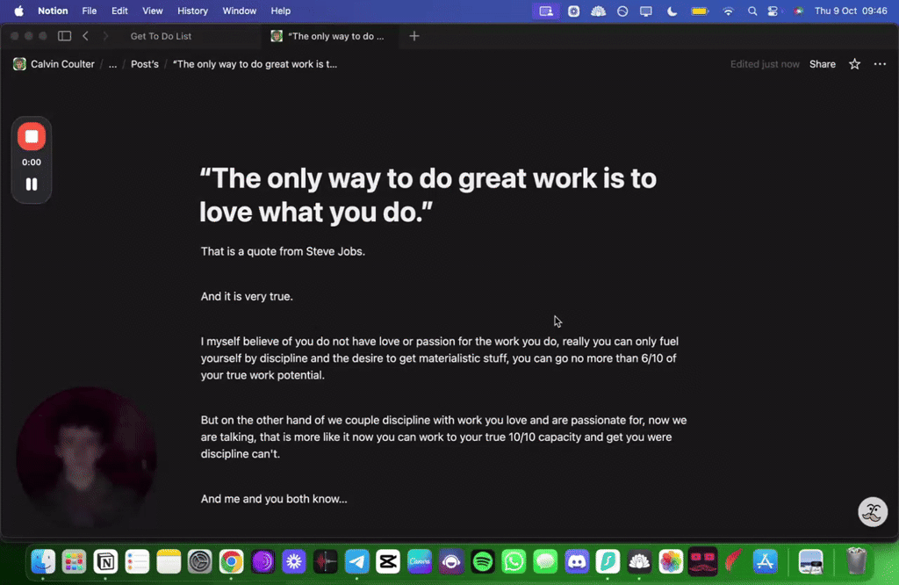Open Spotify from the Dock

pos(482,561)
